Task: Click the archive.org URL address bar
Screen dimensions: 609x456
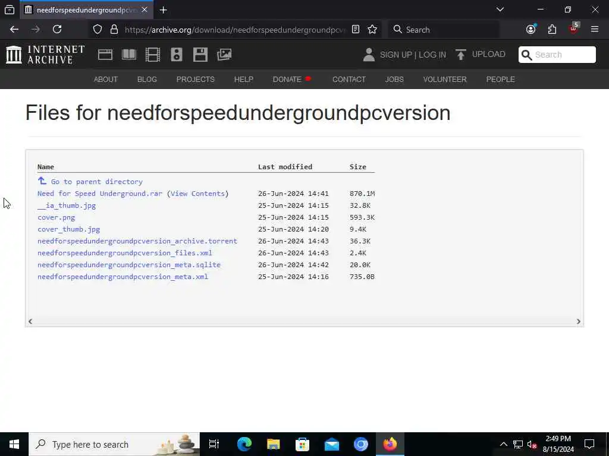Action: point(235,30)
